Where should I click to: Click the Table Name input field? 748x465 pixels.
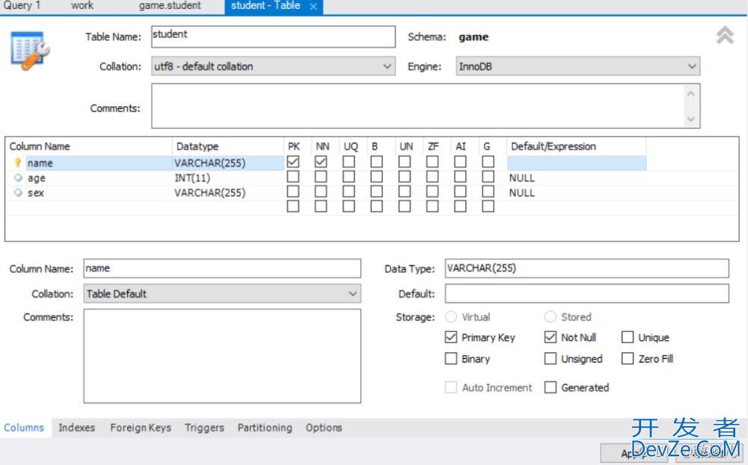273,37
